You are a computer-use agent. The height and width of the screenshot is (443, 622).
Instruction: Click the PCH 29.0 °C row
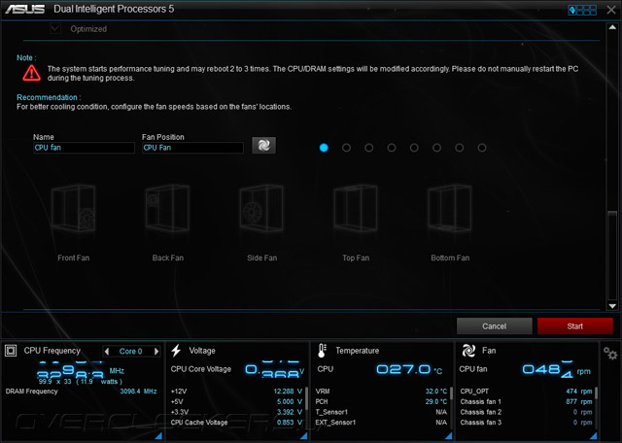pyautogui.click(x=381, y=402)
